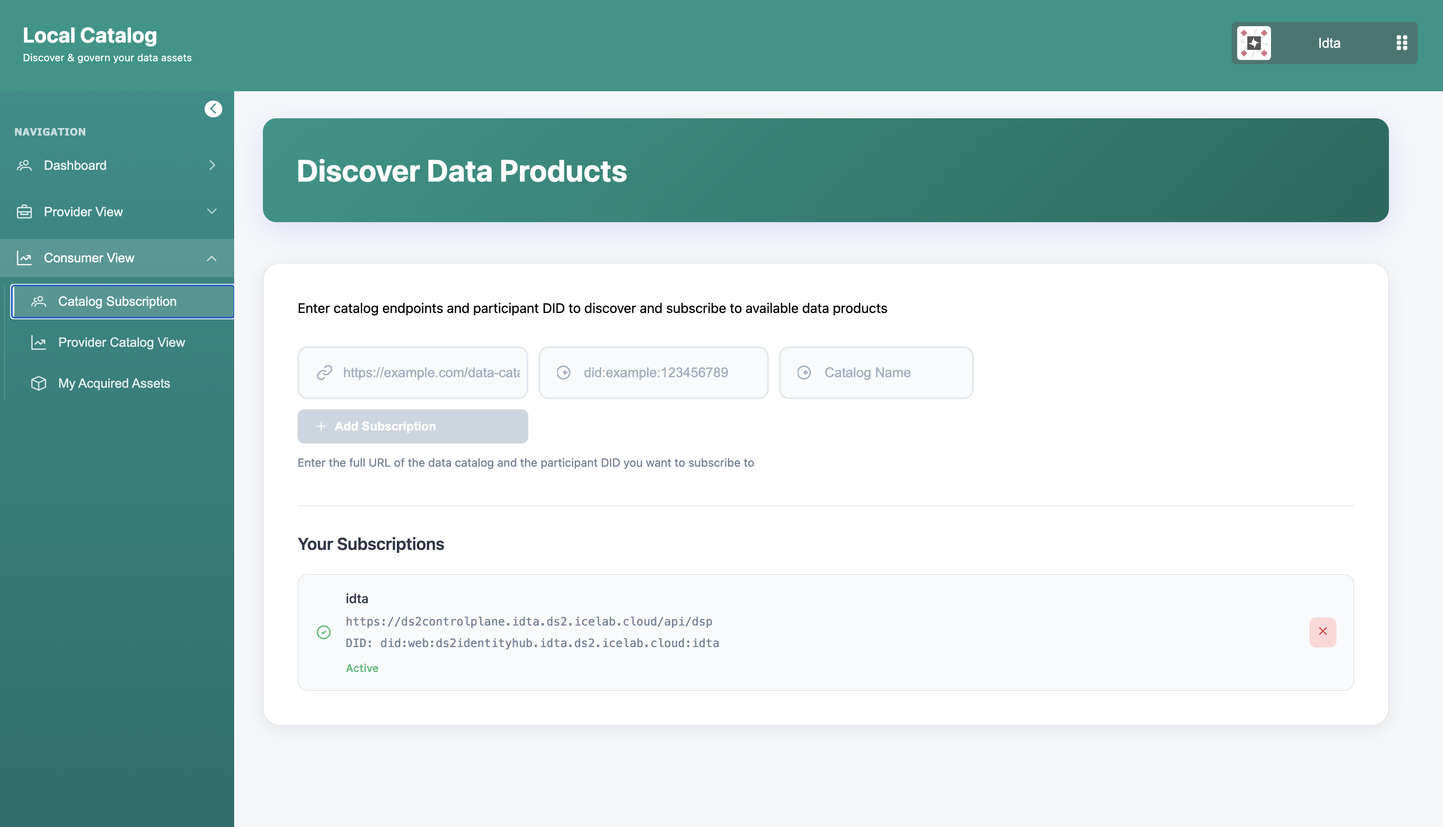Click the Provider Catalog View chart icon
This screenshot has width=1443, height=827.
click(38, 343)
